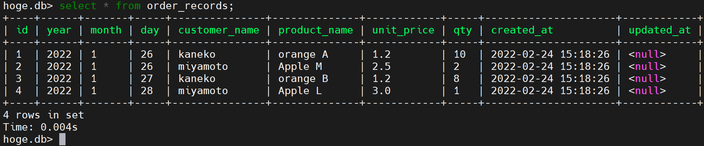704x146 pixels.
Task: Click the first row's <null> value
Action: click(x=647, y=54)
